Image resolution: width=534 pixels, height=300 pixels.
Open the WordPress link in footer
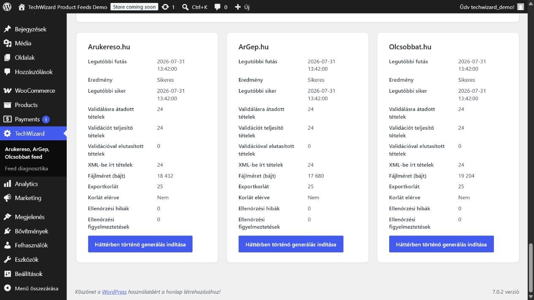(114, 292)
